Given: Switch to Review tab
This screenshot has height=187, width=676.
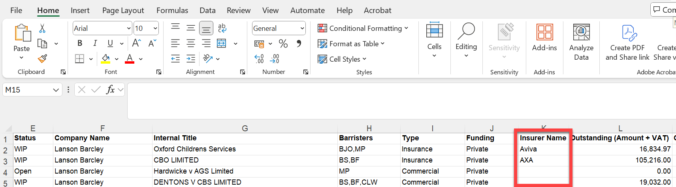Looking at the screenshot, I should coord(239,10).
